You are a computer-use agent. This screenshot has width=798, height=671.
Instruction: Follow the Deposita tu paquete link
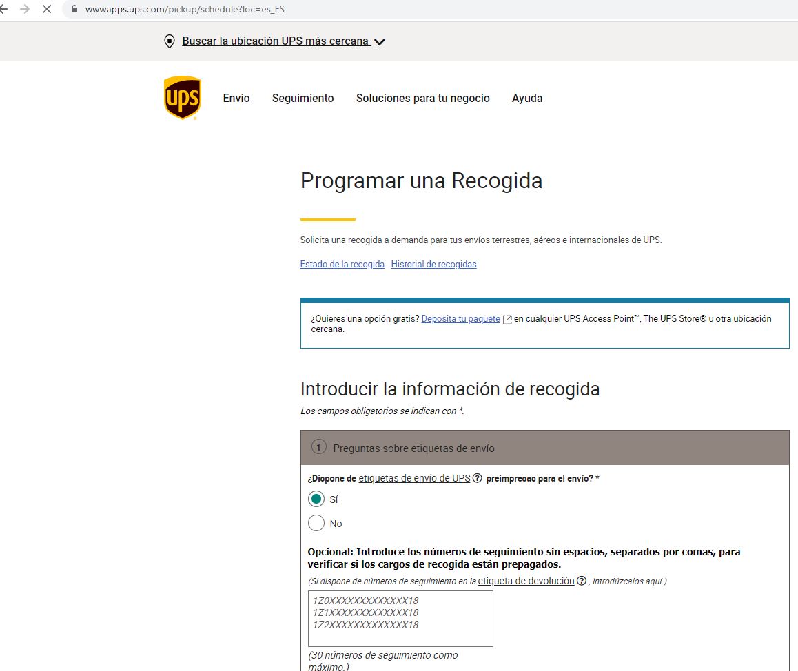[460, 318]
